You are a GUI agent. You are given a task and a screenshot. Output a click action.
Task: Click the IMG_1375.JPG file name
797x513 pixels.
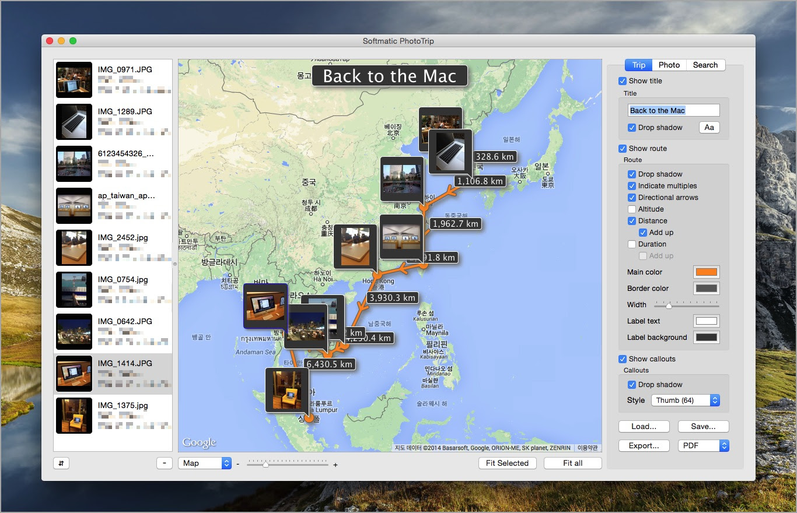pyautogui.click(x=123, y=405)
